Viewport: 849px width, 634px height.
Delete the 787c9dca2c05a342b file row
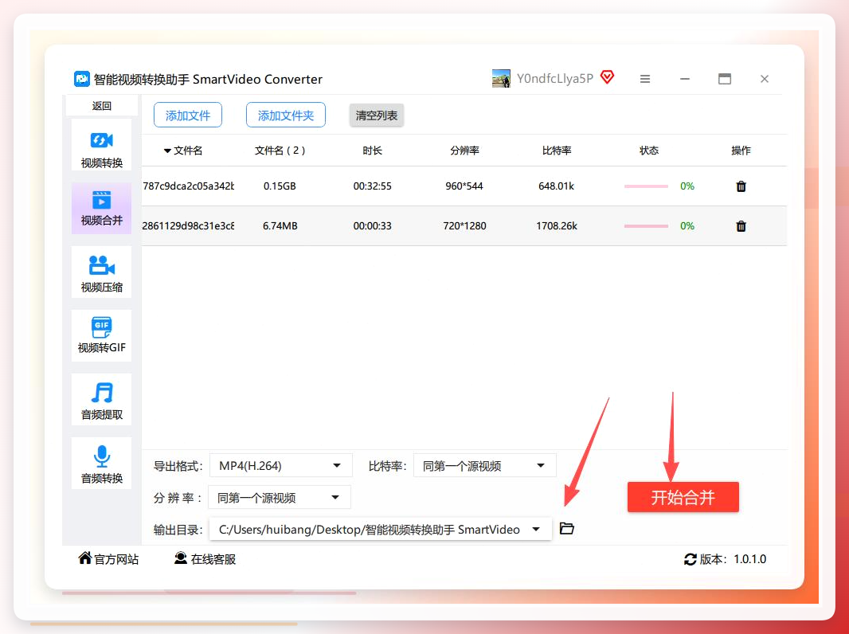point(741,186)
